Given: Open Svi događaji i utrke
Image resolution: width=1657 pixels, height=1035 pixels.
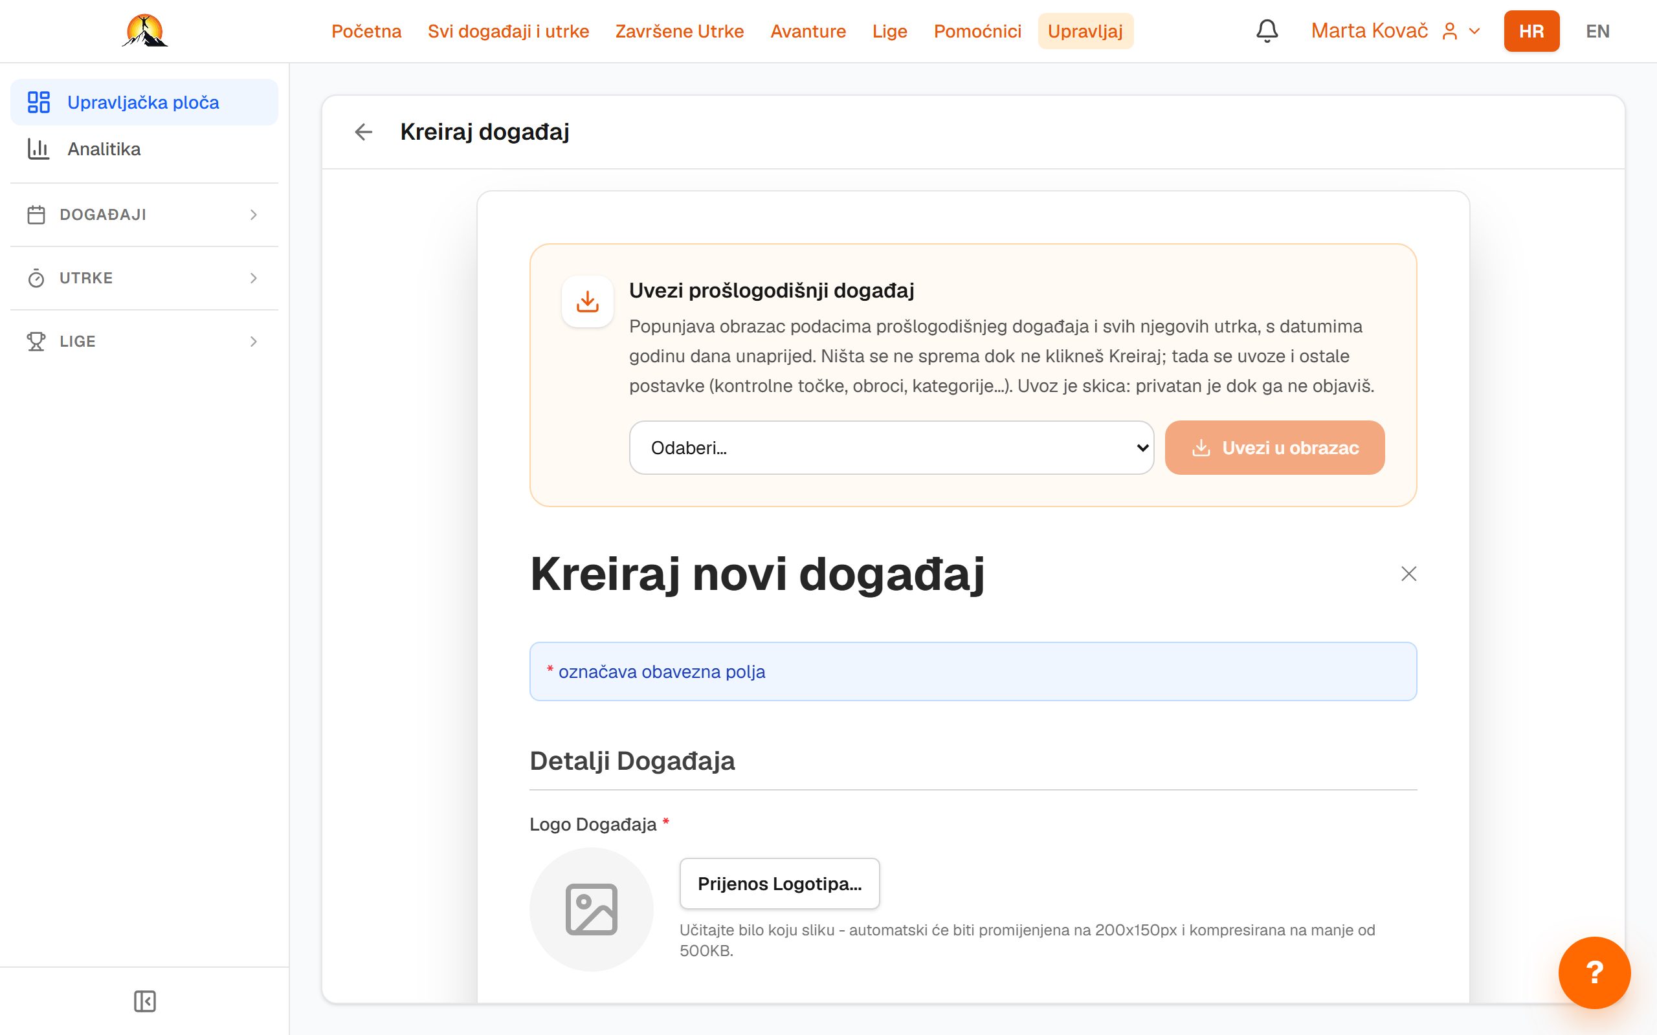Looking at the screenshot, I should tap(508, 31).
